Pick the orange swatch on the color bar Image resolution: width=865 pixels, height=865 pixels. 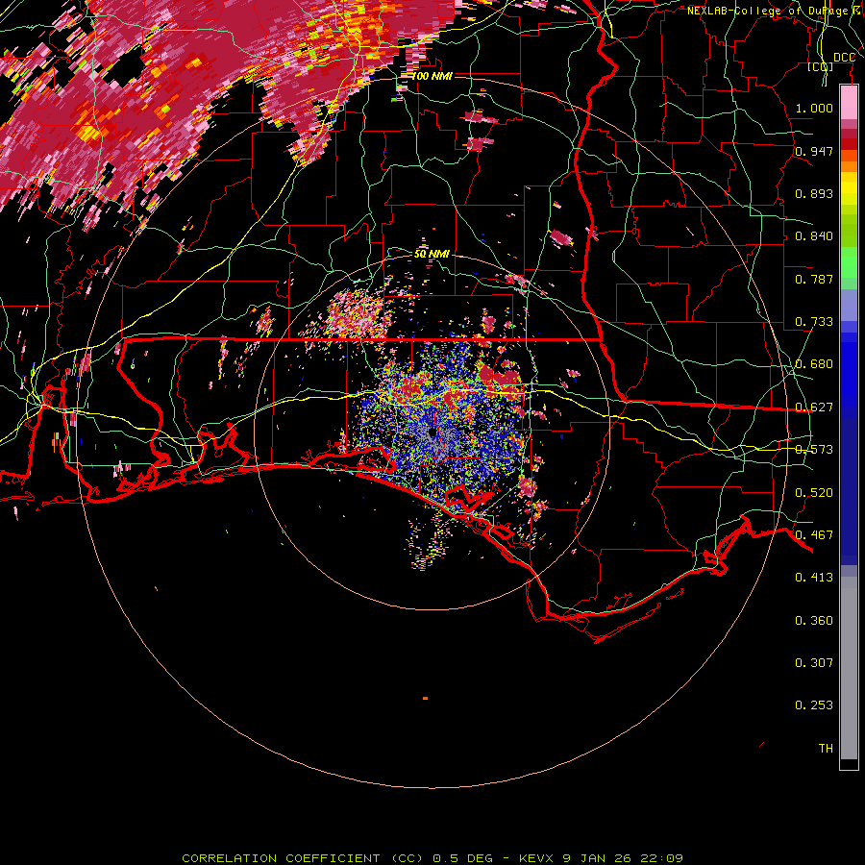click(x=849, y=166)
